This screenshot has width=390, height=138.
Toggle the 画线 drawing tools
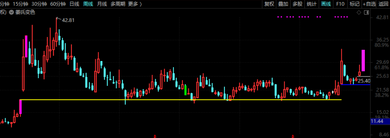point(326,4)
